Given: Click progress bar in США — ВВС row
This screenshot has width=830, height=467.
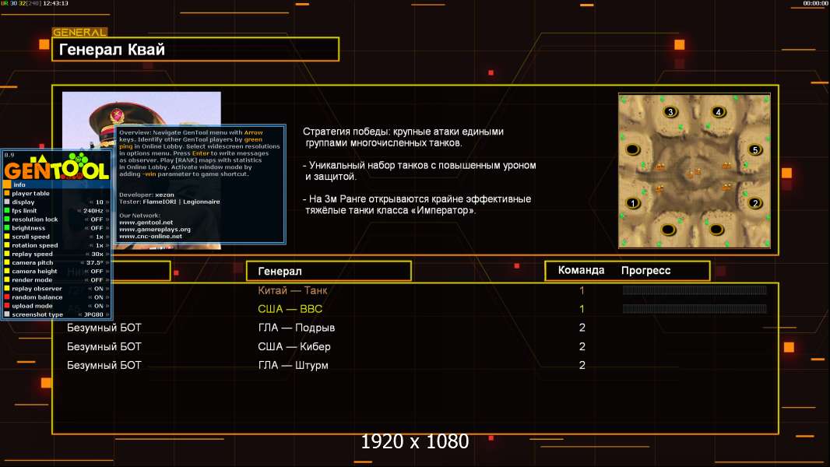Looking at the screenshot, I should (695, 308).
